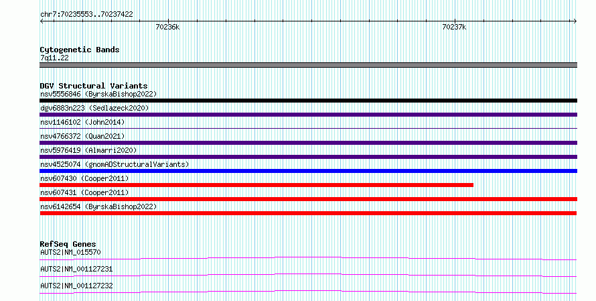Image resolution: width=596 pixels, height=301 pixels.
Task: Open nsv607431 (Cooper2011) variant label
Action: click(x=84, y=192)
